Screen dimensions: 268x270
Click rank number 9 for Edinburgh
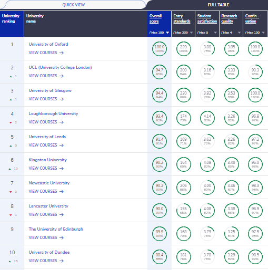pos(12,230)
